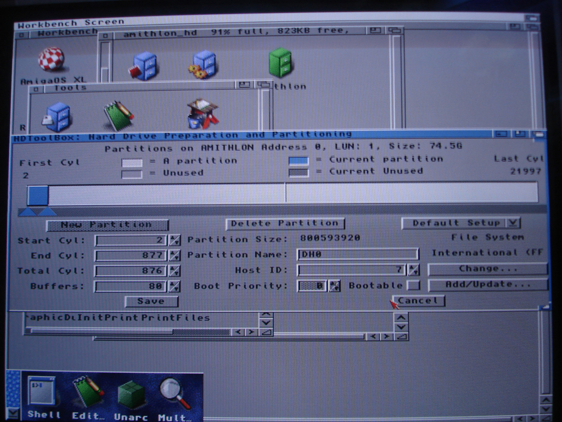Viewport: 562px width, 422px height.
Task: Select the green notepad icon in Tools window
Action: tap(119, 115)
